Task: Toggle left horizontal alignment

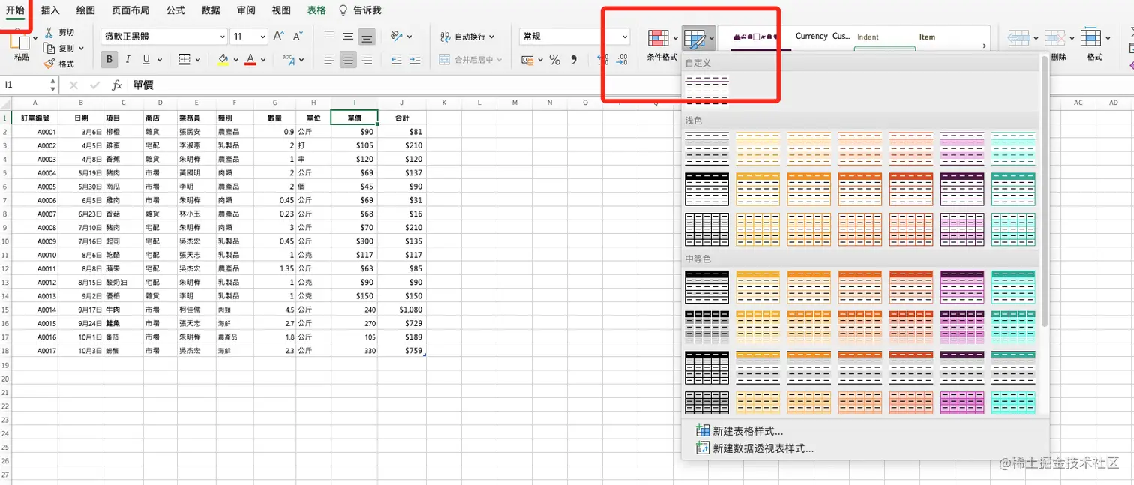Action: tap(330, 60)
